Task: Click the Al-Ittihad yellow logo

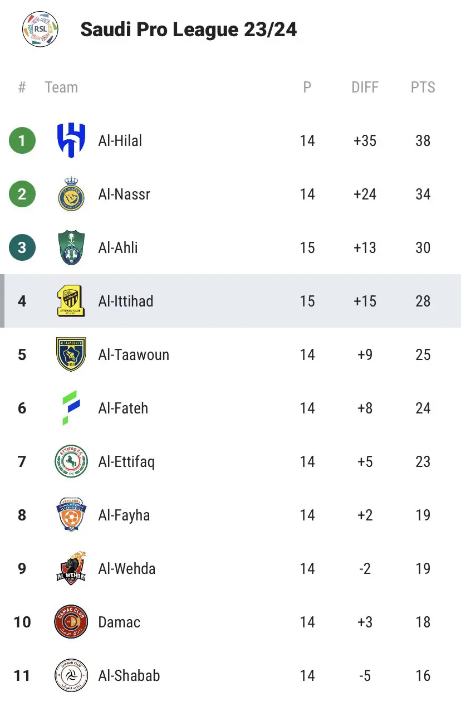Action: pyautogui.click(x=71, y=301)
